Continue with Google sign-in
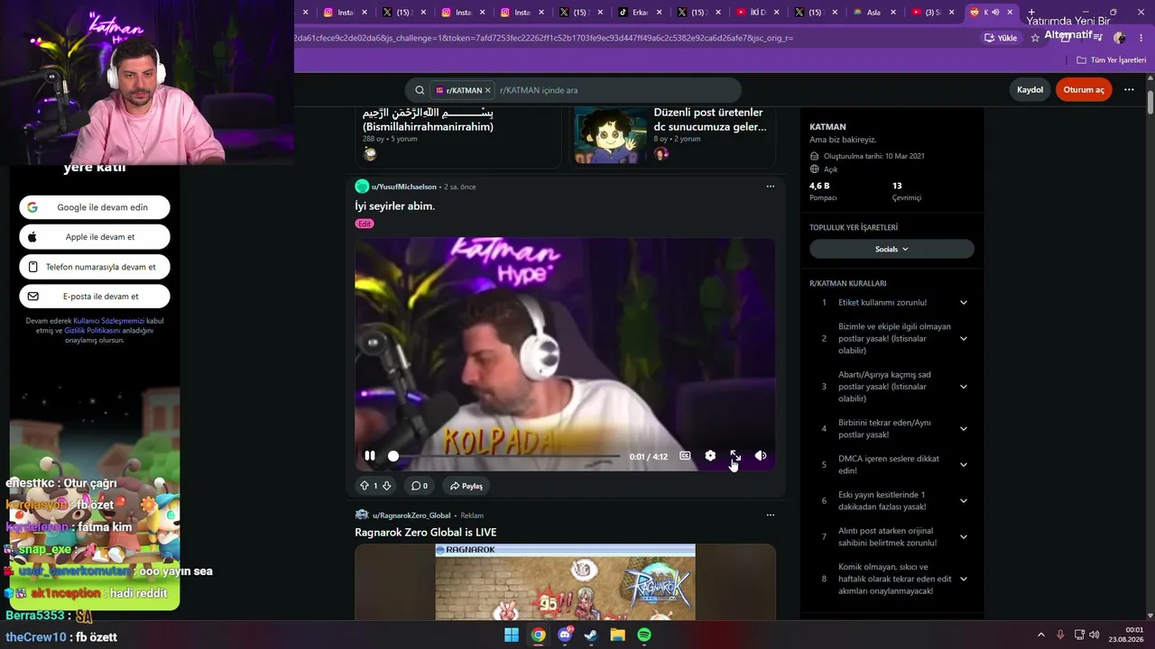 point(95,207)
